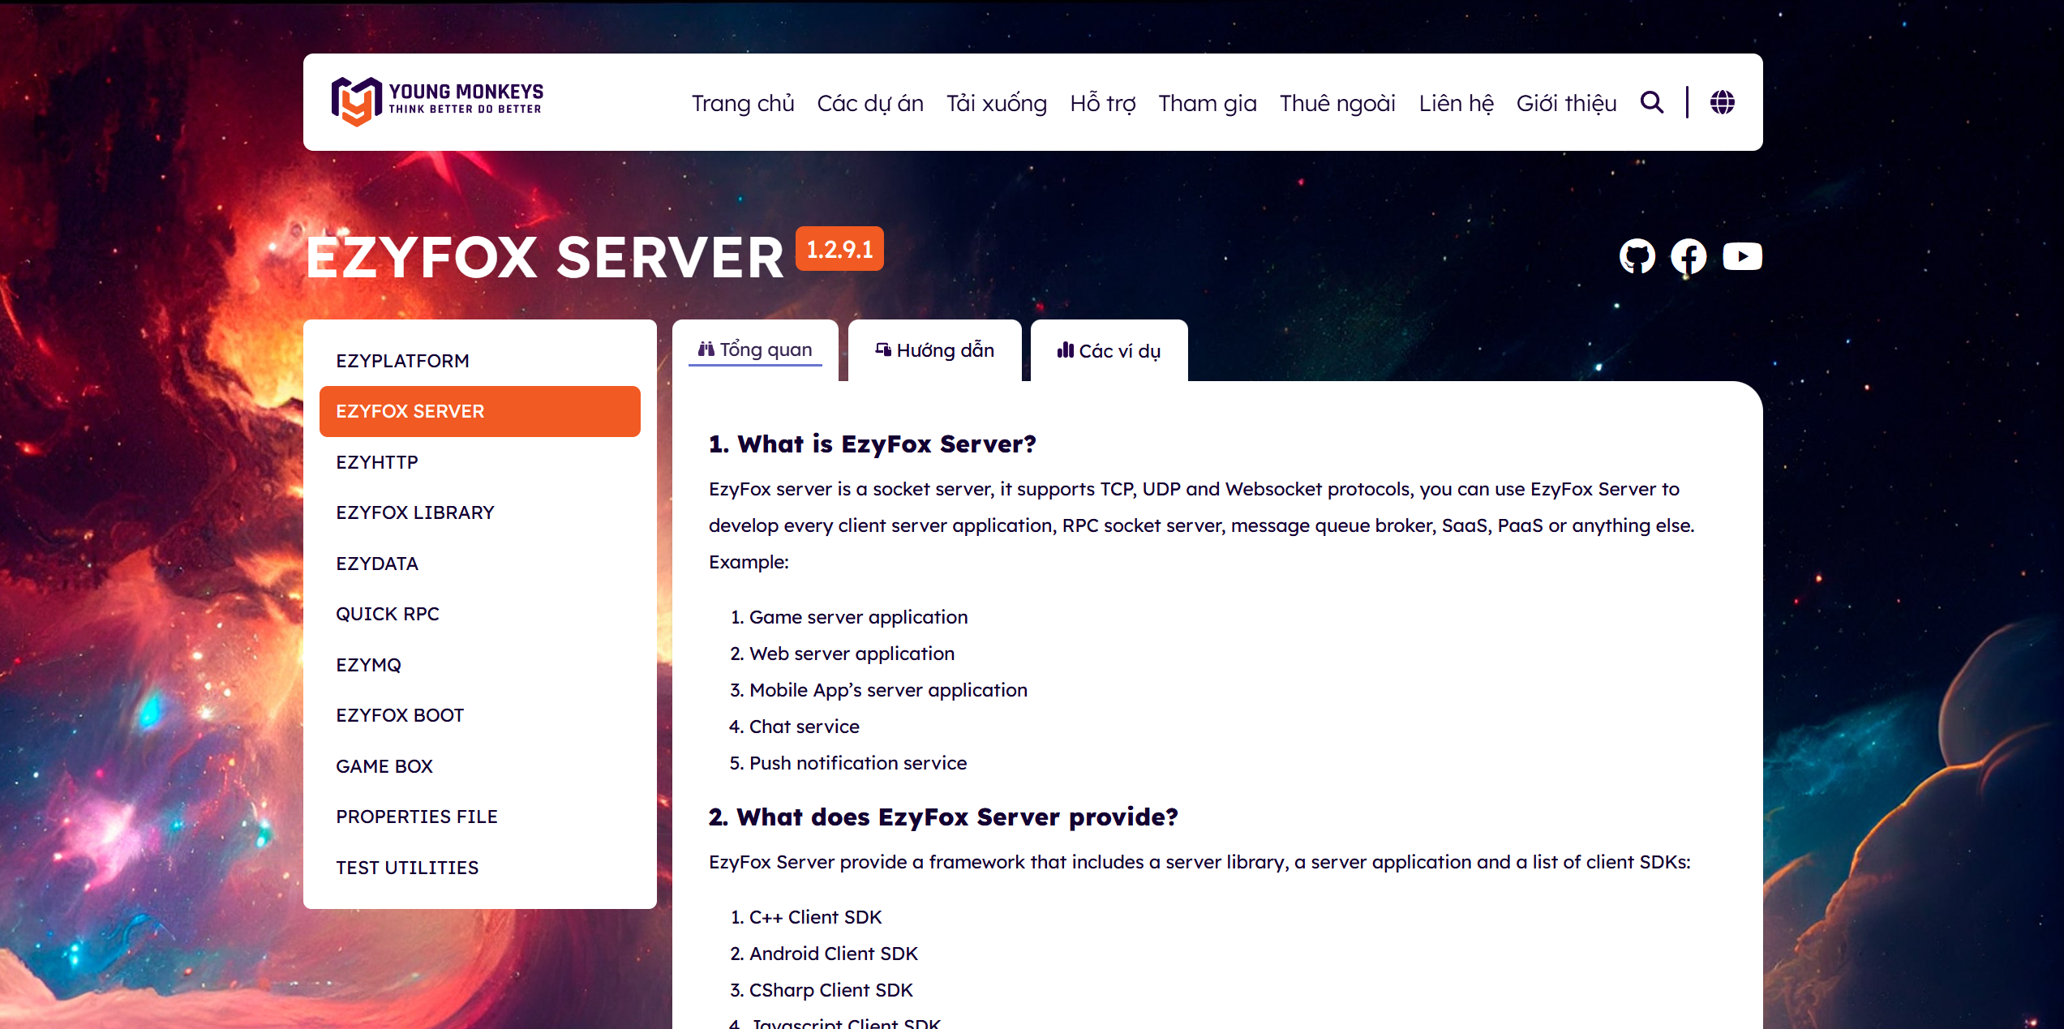Click the globe language icon
Viewport: 2064px width, 1029px height.
click(x=1722, y=102)
